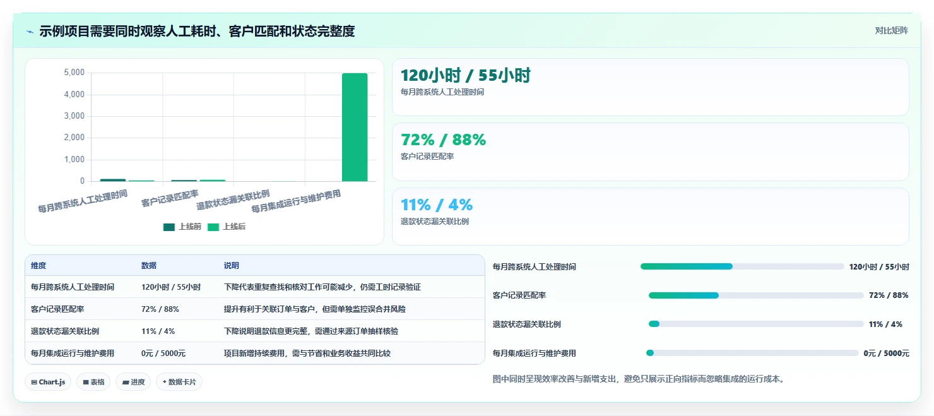This screenshot has height=416, width=934.
Task: Click the 对比矩阵 label
Action: tap(892, 30)
